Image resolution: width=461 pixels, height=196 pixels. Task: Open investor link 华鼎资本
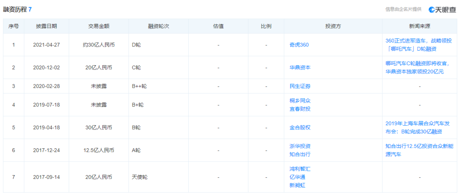tap(300, 68)
